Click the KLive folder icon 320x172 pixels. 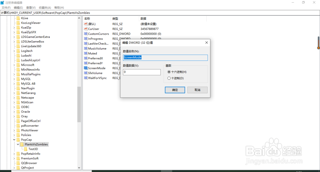(x=18, y=18)
